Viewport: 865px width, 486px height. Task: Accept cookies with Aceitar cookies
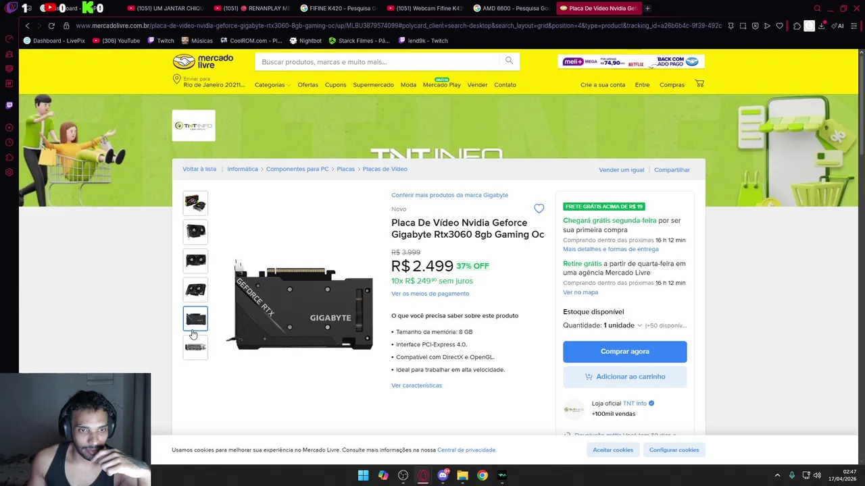click(613, 450)
